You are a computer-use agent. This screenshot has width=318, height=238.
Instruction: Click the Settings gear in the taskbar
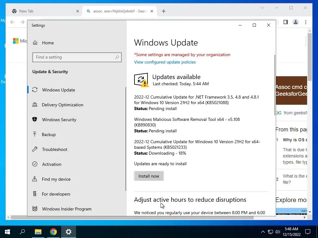(x=69, y=232)
